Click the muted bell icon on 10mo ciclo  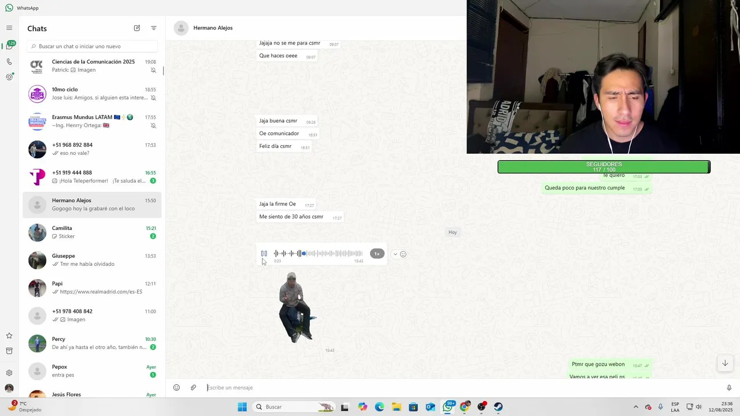153,98
